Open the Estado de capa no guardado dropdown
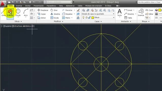 [x=98, y=14]
